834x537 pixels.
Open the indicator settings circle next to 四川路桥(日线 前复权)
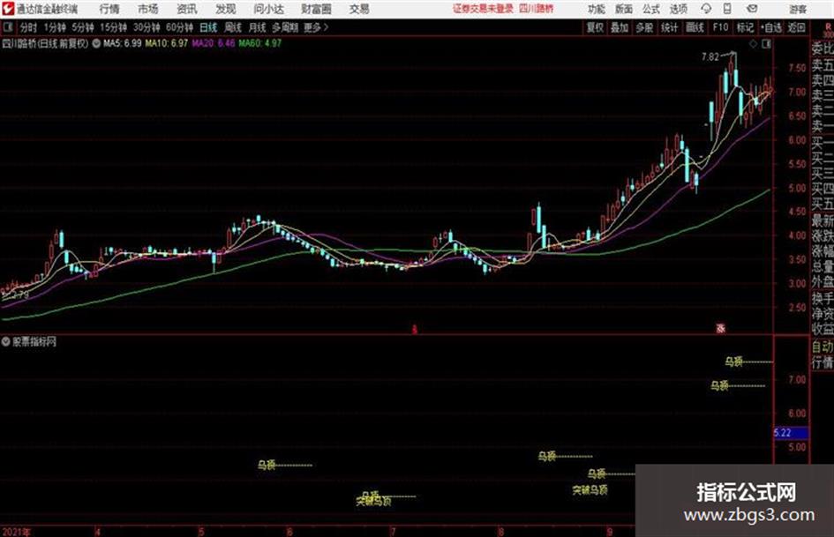click(x=96, y=43)
